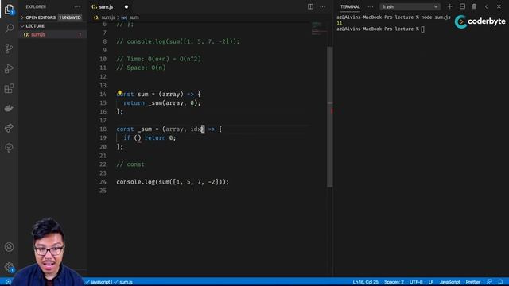Open terminal panel views ellipsis
The height and width of the screenshot is (286, 509).
coord(371,6)
